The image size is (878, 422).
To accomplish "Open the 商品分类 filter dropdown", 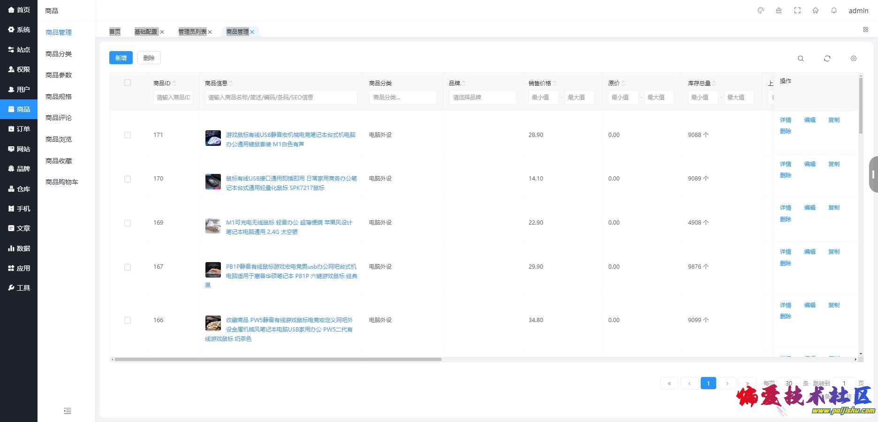I will 402,98.
